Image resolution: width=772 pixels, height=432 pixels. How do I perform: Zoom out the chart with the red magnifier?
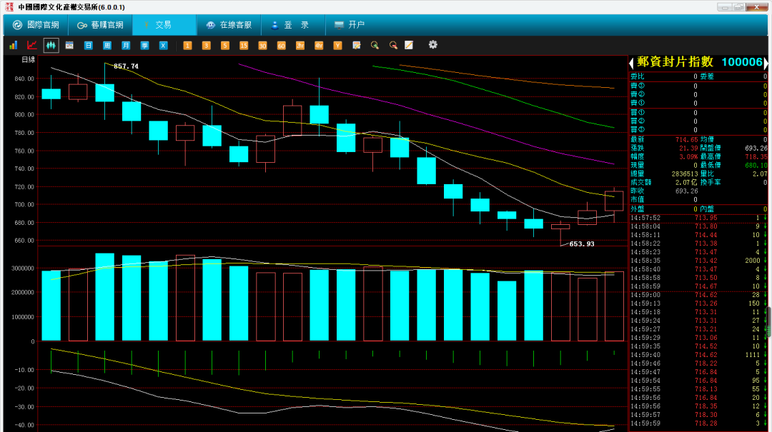click(x=393, y=45)
